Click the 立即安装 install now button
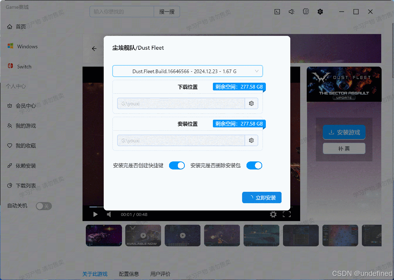Viewport: 394px width, 280px height. [261, 198]
